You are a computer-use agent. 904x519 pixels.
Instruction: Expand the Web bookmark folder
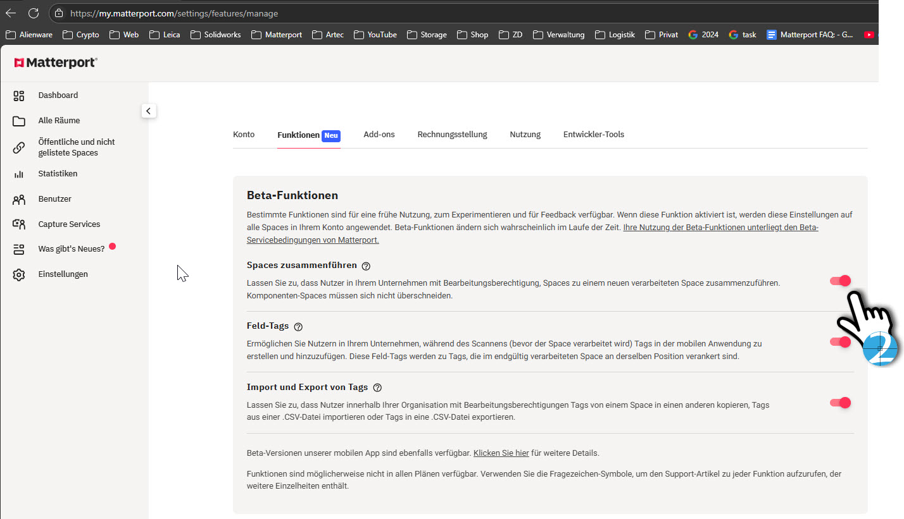click(124, 35)
